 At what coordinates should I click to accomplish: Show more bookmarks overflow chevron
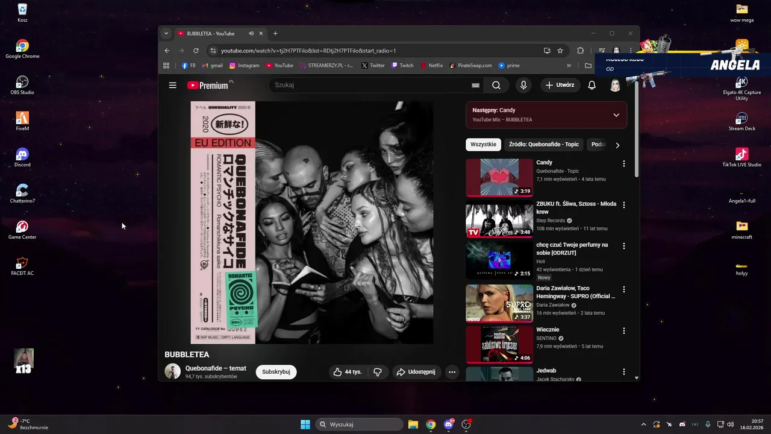pyautogui.click(x=569, y=65)
